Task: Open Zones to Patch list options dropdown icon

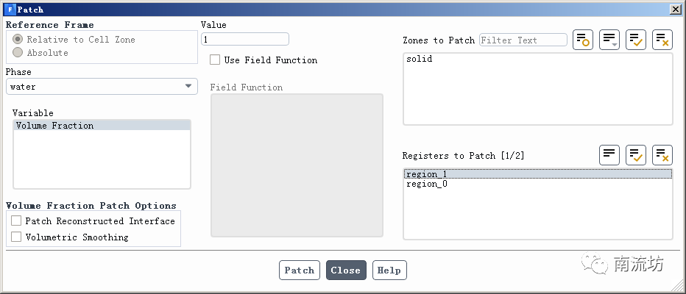Action: 609,40
